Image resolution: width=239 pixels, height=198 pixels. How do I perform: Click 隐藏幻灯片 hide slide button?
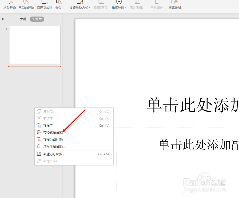pos(101,5)
